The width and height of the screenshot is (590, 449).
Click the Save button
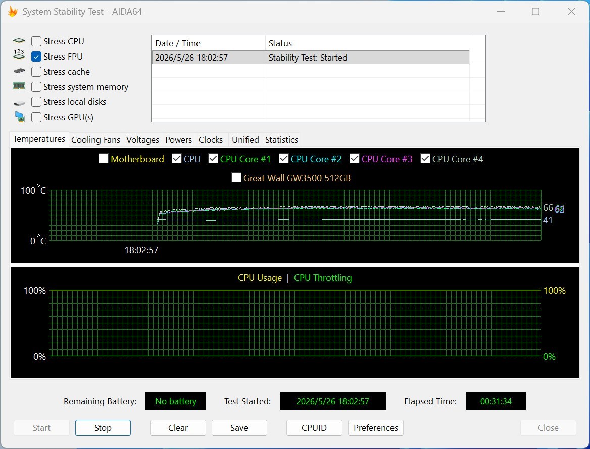[x=239, y=428]
